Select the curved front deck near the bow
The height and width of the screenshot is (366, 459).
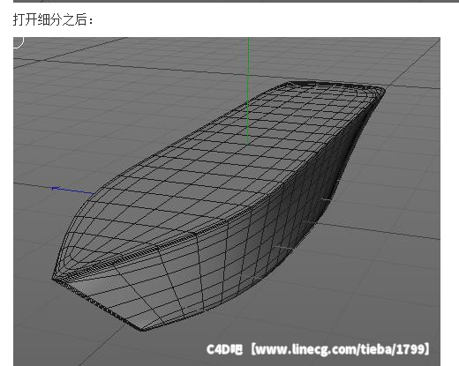tap(97, 223)
